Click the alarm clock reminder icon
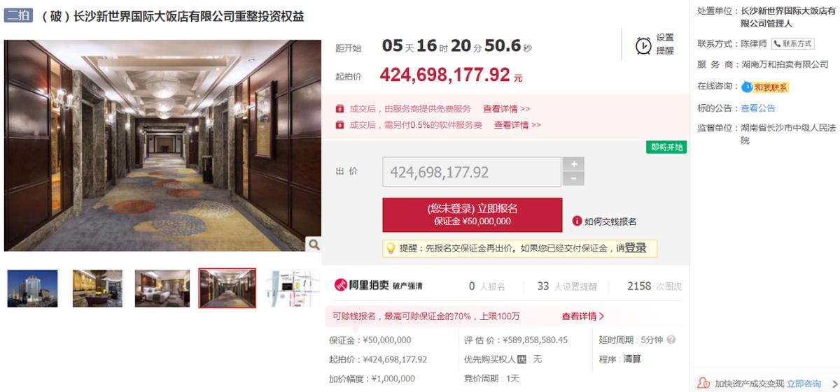This screenshot has height=392, width=840. tap(643, 45)
